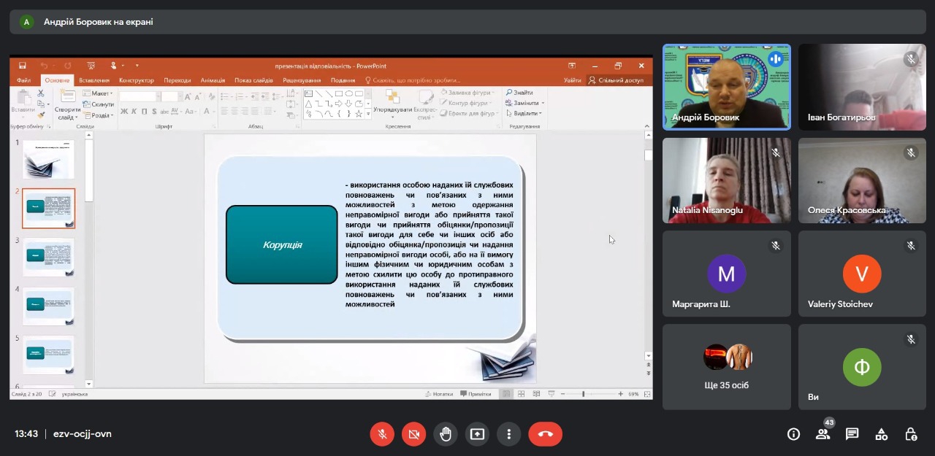Toggle strikethrough abc button

[164, 112]
